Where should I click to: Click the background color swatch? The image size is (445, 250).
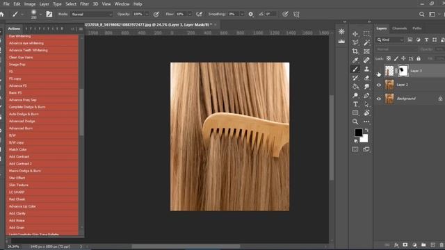point(364,139)
